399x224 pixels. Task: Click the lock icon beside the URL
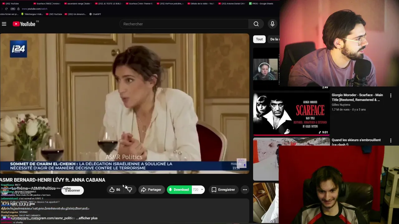point(18,9)
